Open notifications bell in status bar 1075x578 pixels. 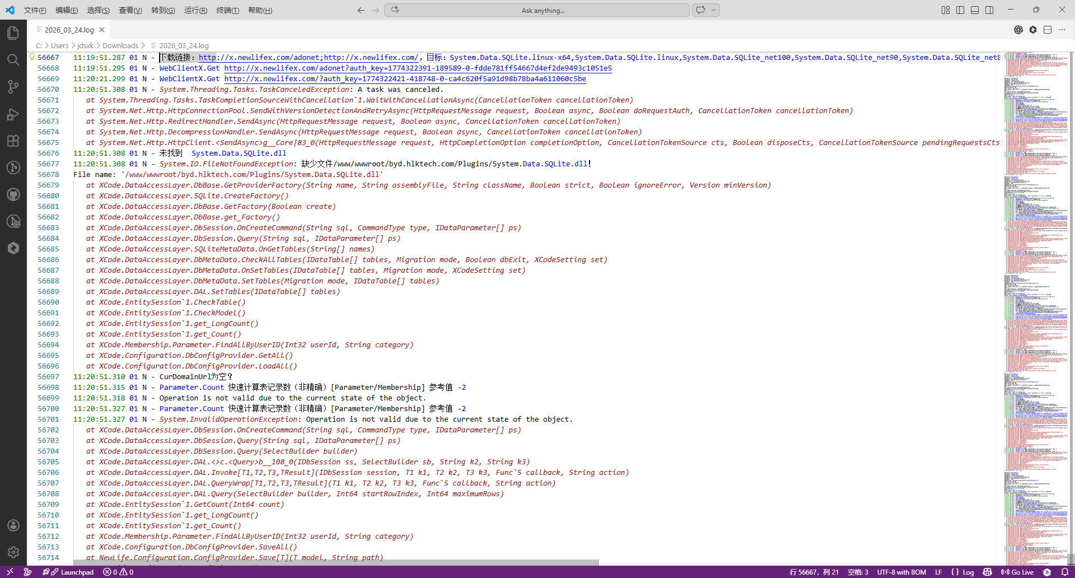tap(1064, 572)
